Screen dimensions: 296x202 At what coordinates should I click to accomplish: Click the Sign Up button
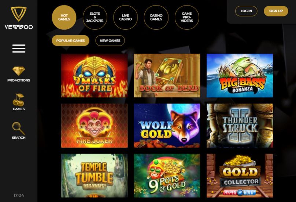[276, 11]
